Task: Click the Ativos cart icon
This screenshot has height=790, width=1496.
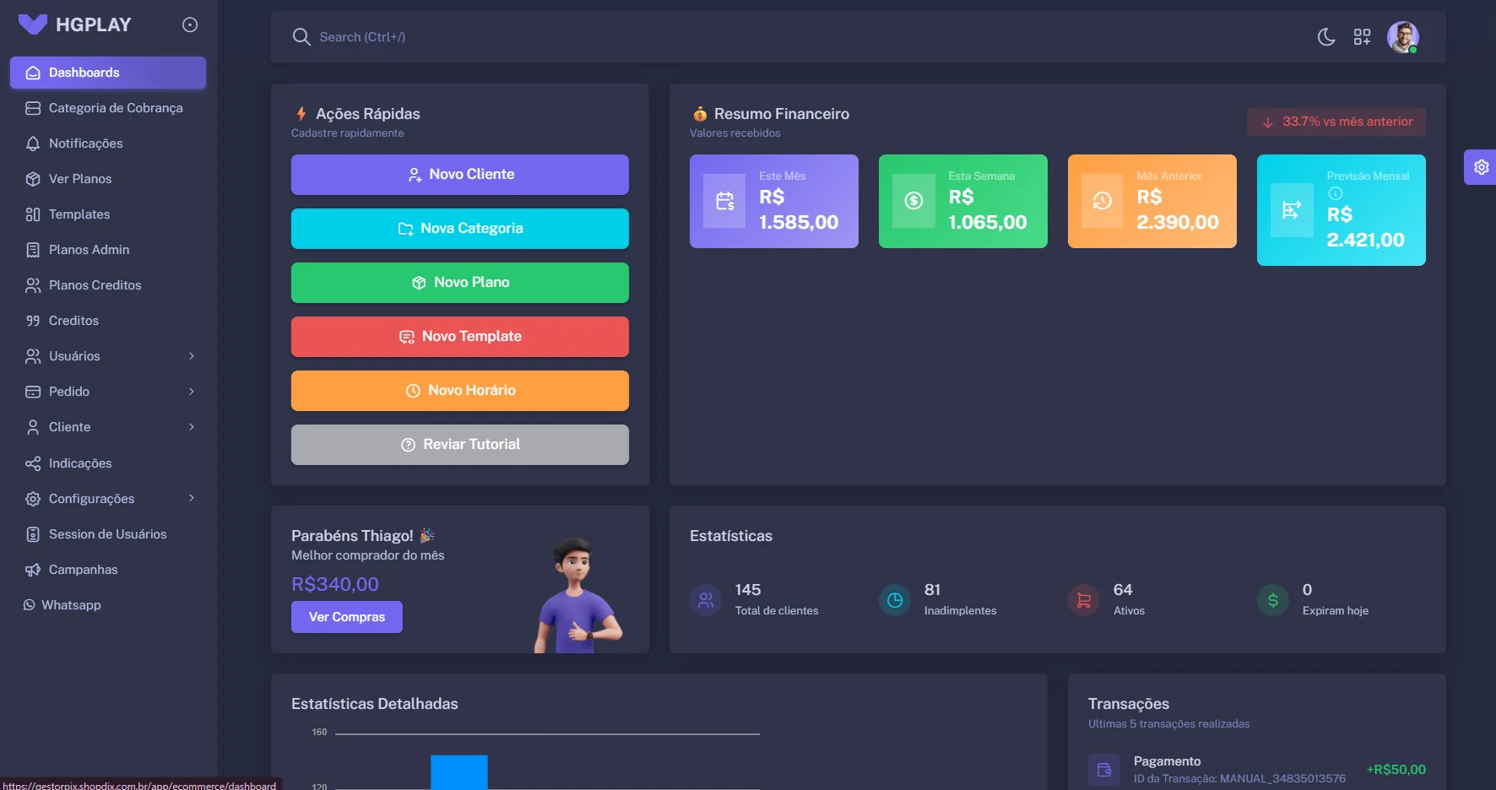Action: 1084,600
